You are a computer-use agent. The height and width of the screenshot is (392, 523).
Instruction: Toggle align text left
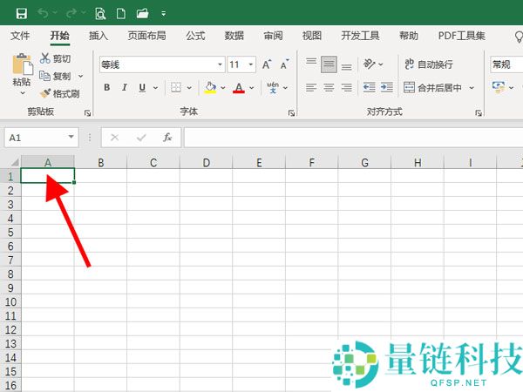tap(311, 87)
